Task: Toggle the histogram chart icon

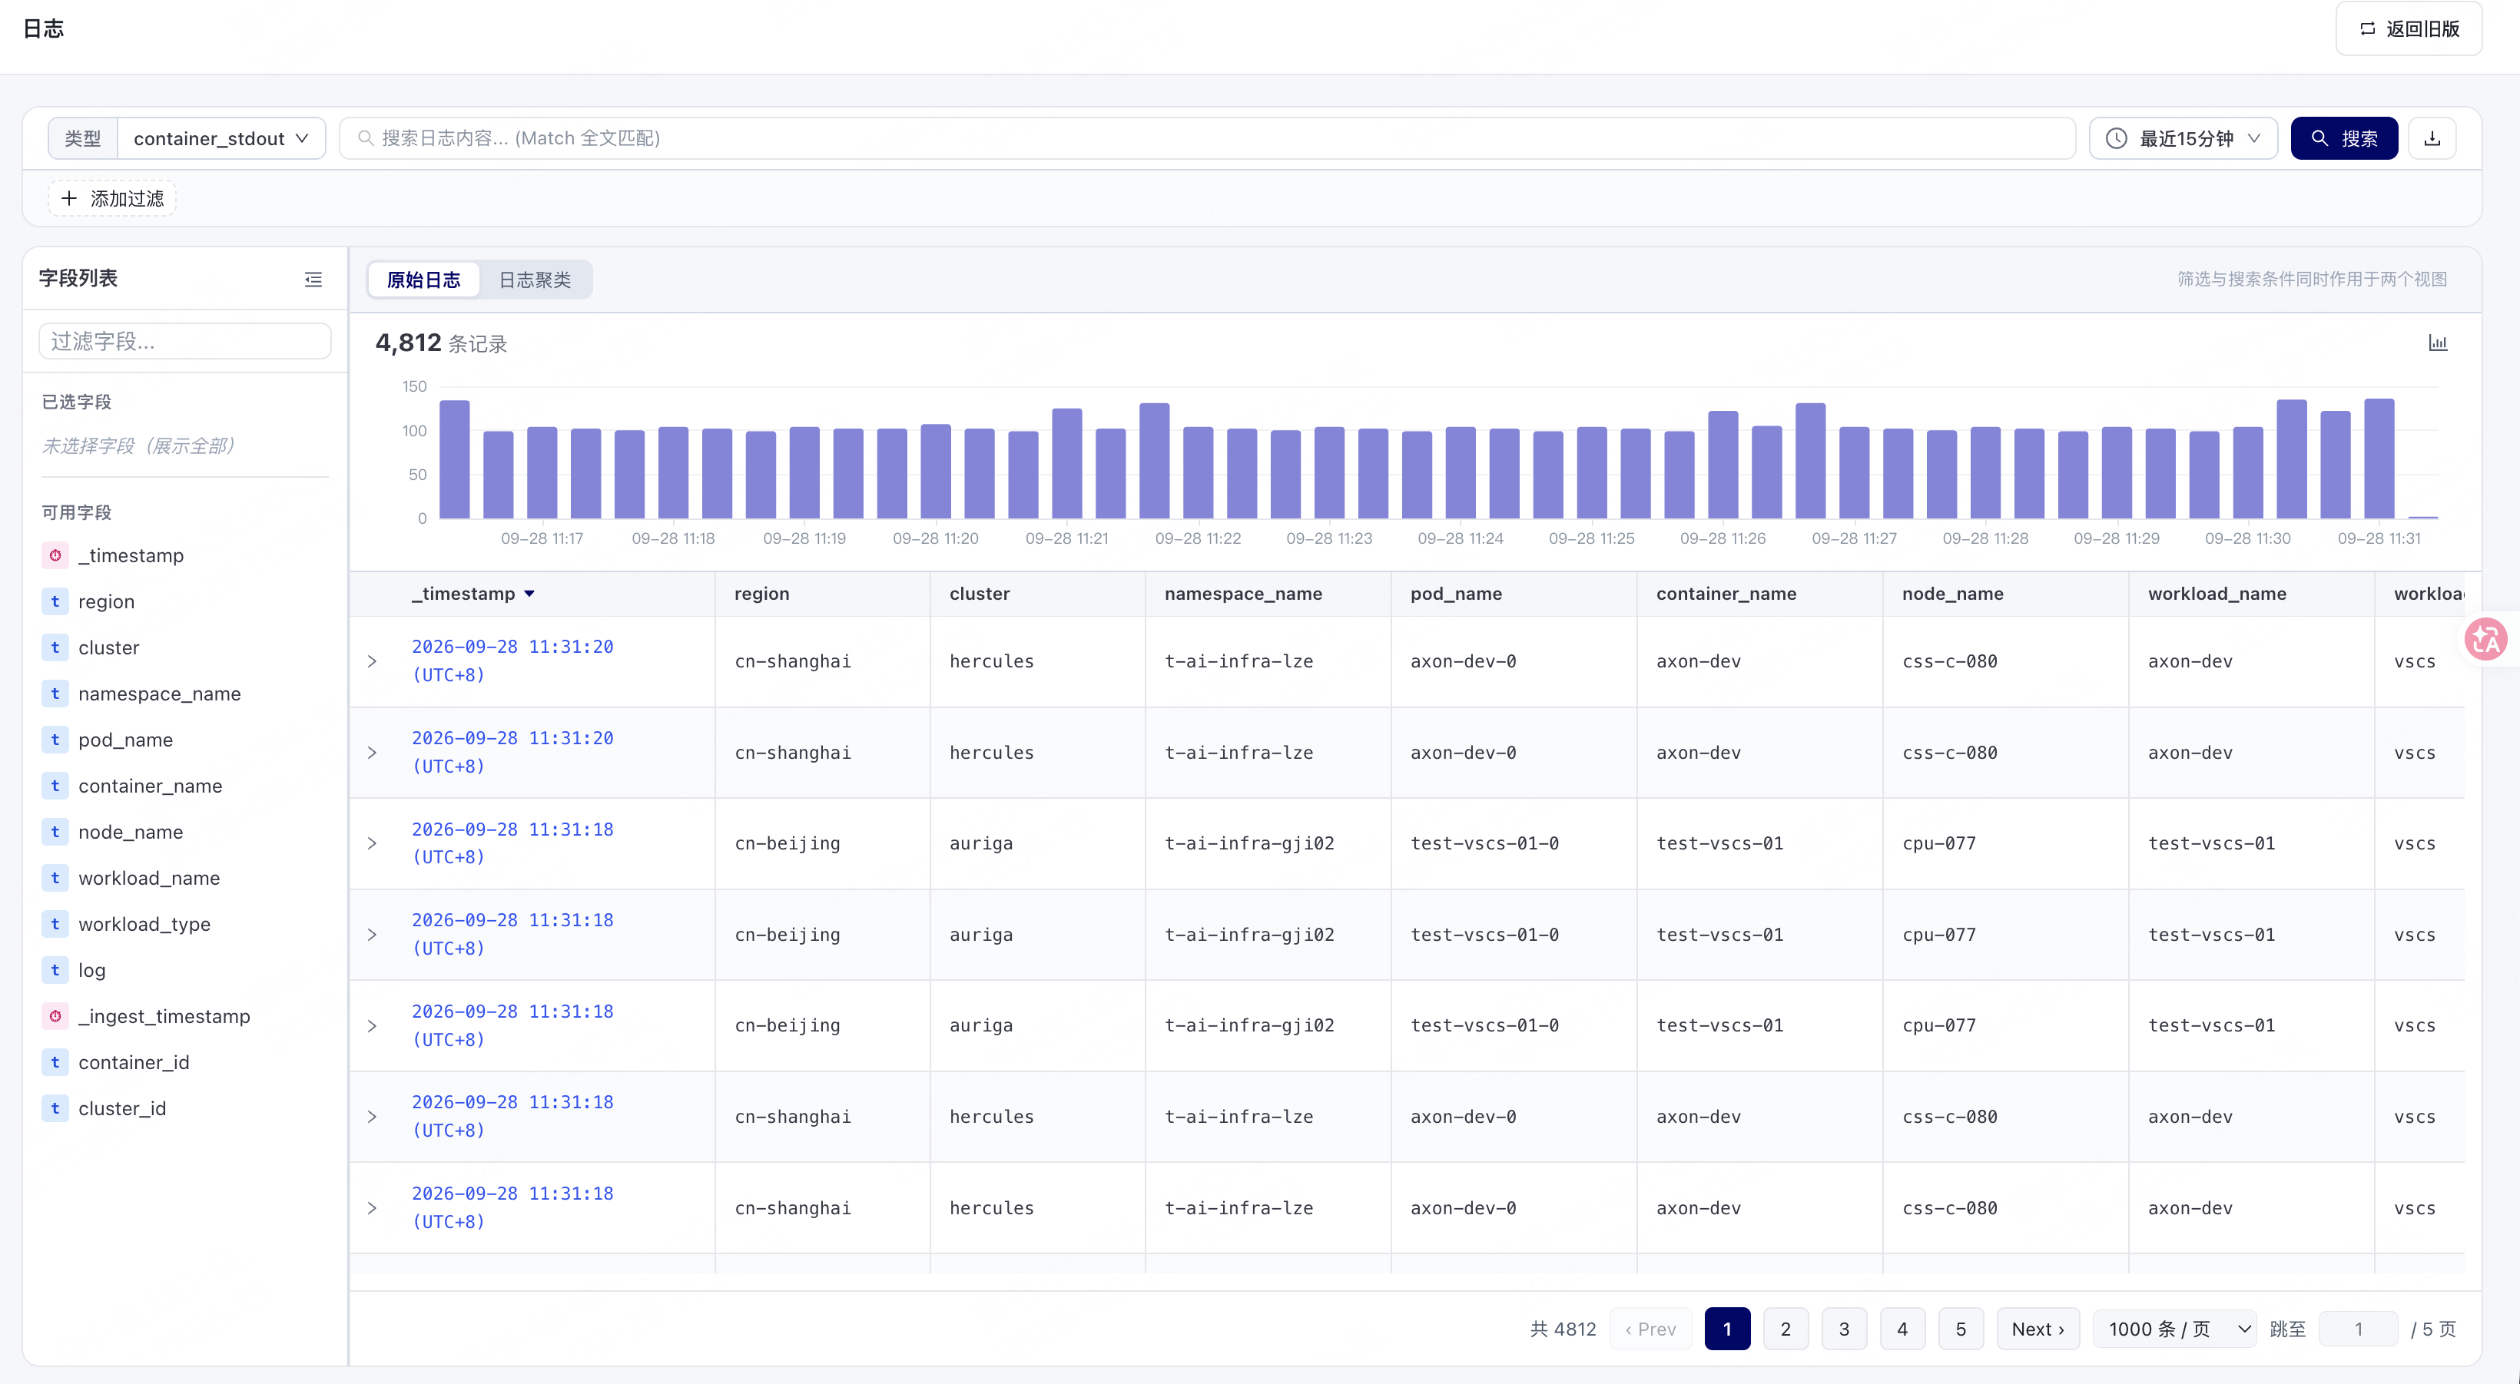Action: [2437, 343]
